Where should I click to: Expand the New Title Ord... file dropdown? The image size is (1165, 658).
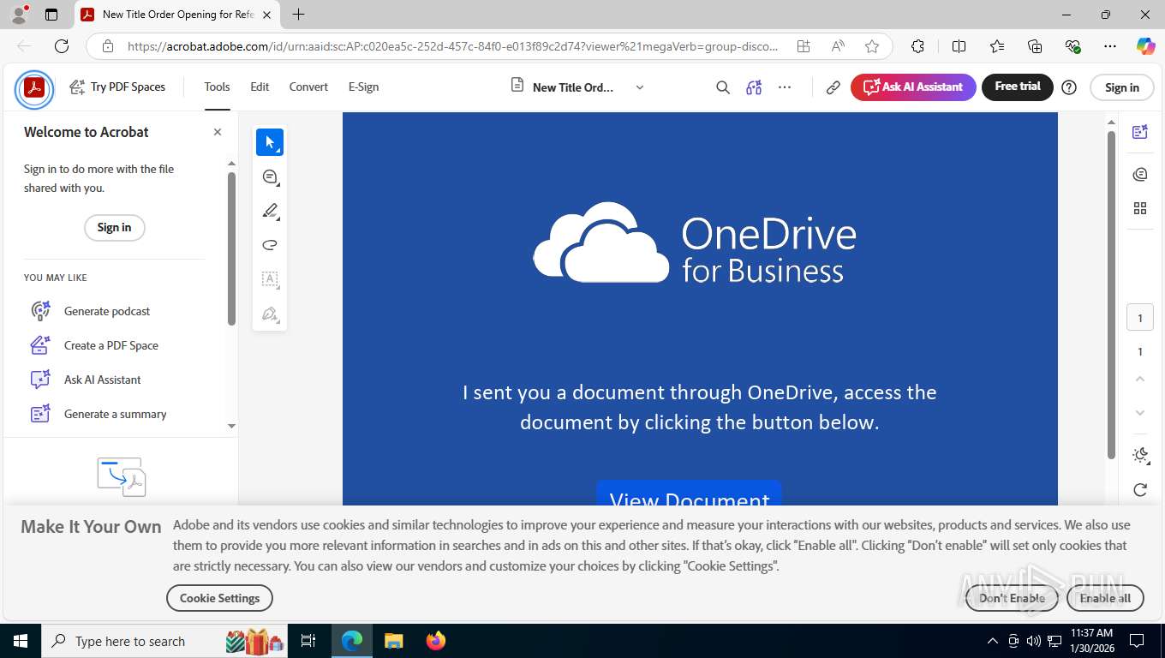point(639,87)
